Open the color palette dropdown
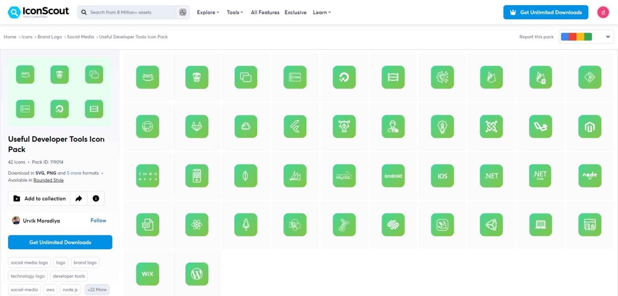 click(x=586, y=37)
